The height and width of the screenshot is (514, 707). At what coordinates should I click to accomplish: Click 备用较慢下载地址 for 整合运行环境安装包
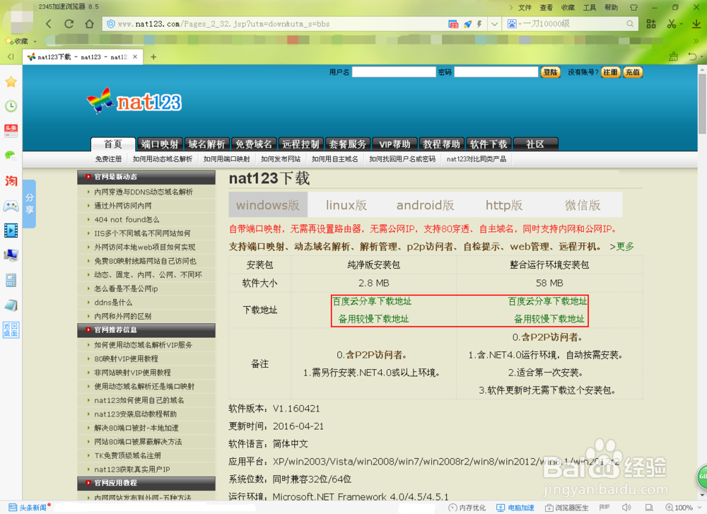pyautogui.click(x=549, y=320)
